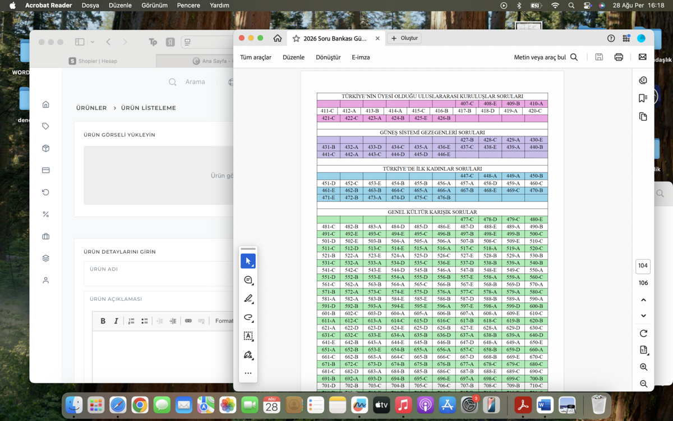Open Chrome from the Dock
This screenshot has width=673, height=421.
140,404
